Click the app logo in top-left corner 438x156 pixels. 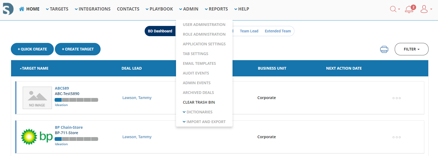8,9
